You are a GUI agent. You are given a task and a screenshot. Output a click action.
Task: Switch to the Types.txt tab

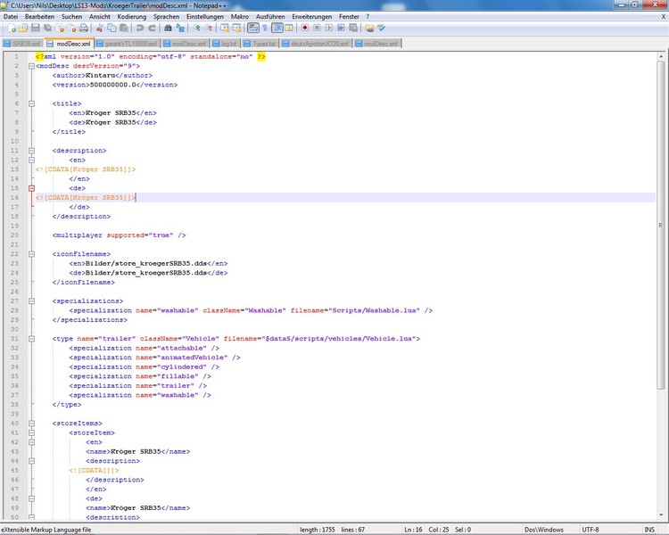(260, 44)
